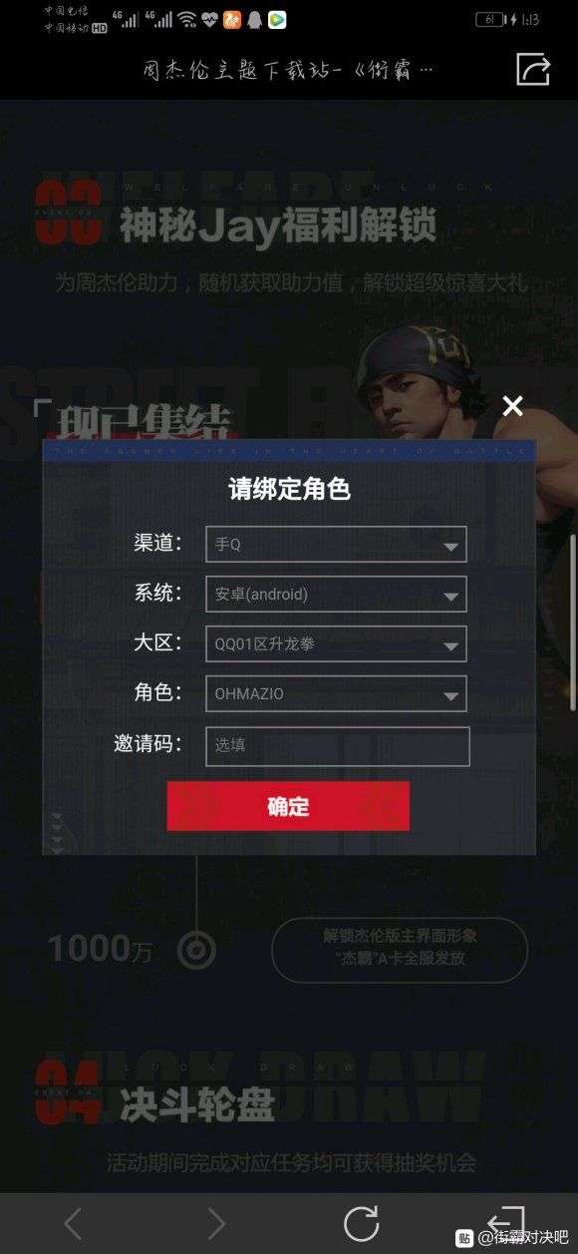The width and height of the screenshot is (578, 1254).
Task: Confirm with the red 确定 button
Action: click(x=288, y=806)
